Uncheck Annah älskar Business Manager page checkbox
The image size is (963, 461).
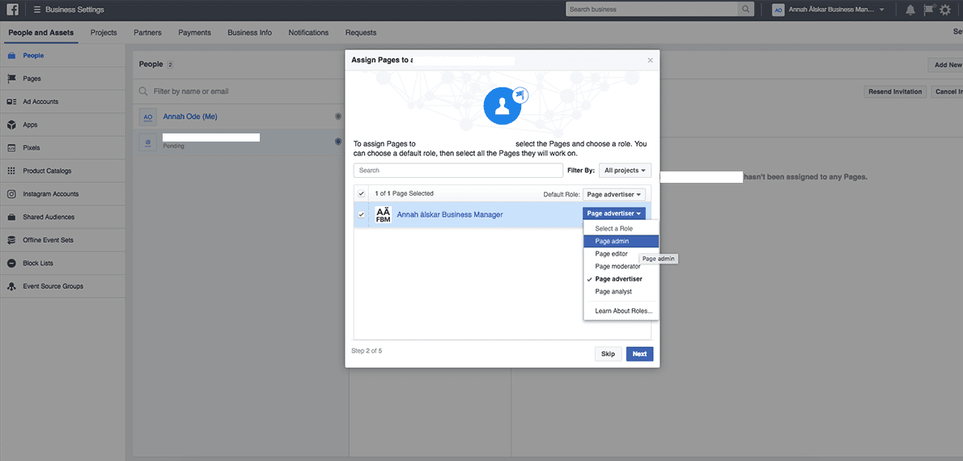click(362, 214)
